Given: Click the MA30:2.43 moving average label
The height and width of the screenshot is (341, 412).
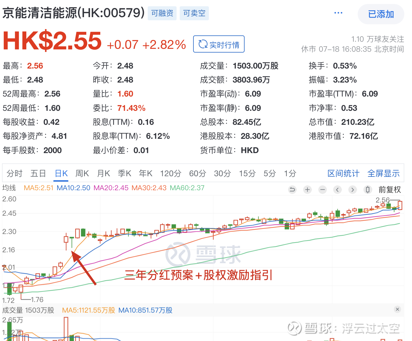Looking at the screenshot, I should [149, 188].
